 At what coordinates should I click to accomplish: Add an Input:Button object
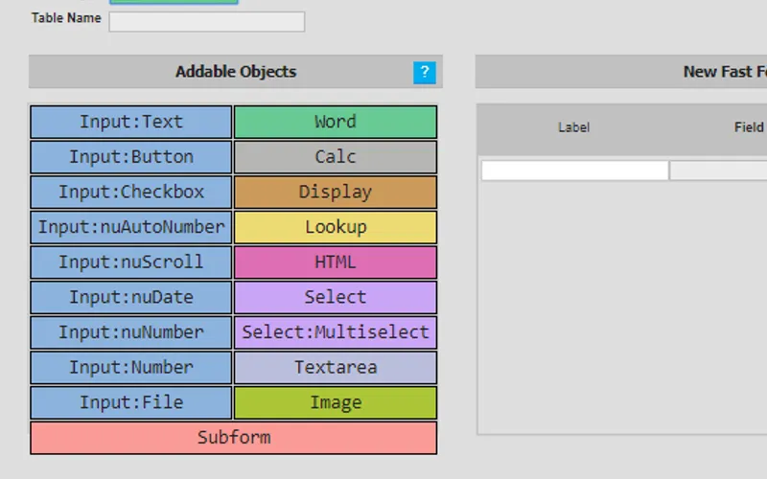[131, 157]
